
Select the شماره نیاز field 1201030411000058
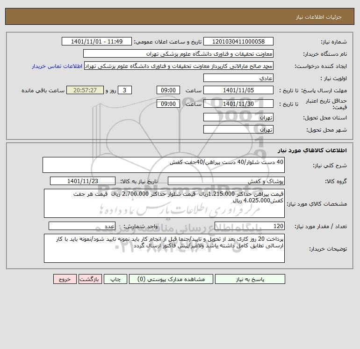coord(238,41)
